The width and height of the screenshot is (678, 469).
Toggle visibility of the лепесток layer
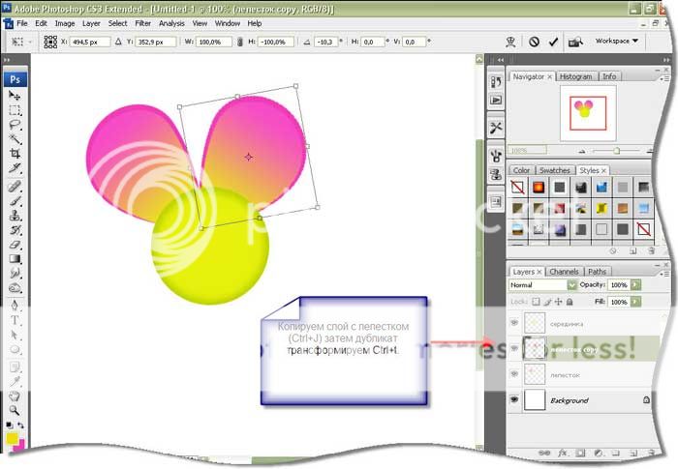(x=515, y=374)
